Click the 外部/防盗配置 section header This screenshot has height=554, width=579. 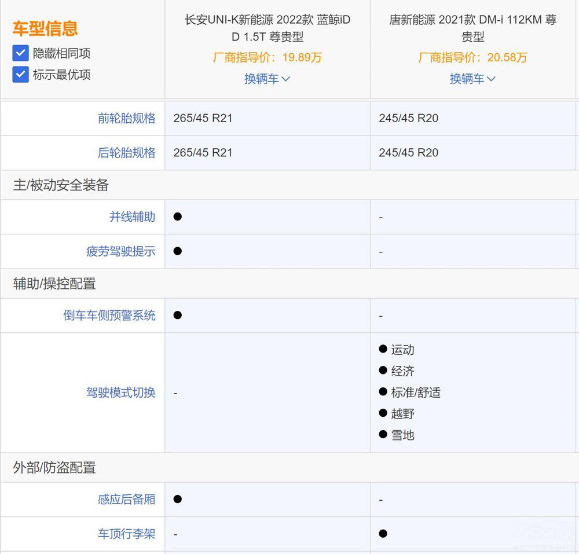pyautogui.click(x=54, y=467)
